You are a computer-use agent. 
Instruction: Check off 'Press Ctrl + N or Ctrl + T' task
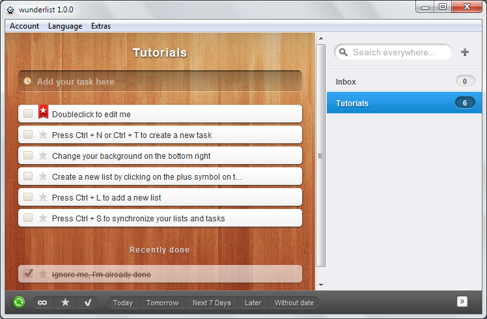(28, 135)
